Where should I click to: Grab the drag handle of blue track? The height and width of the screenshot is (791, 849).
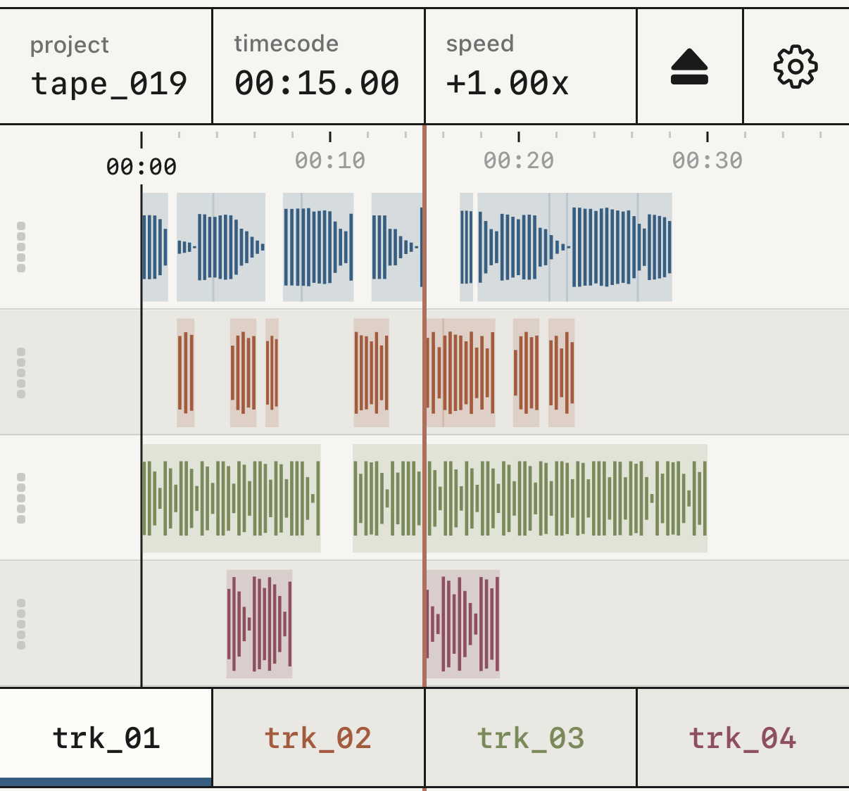21,247
